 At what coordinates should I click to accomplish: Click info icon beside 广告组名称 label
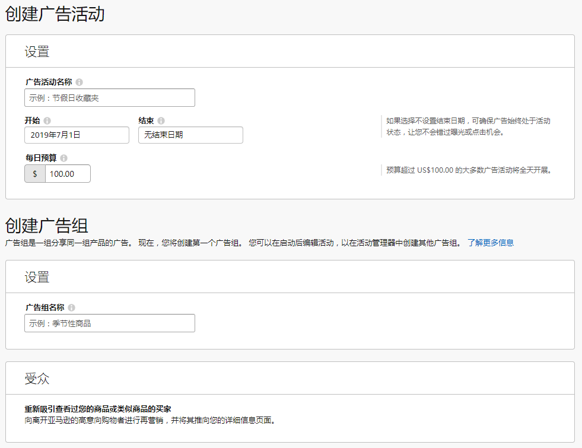tap(72, 308)
